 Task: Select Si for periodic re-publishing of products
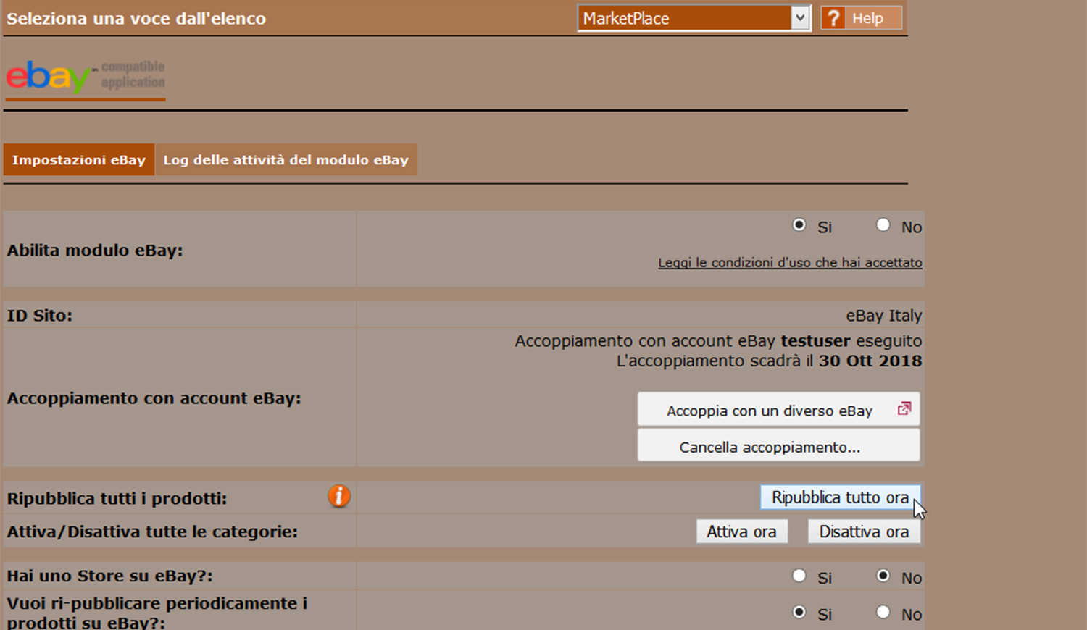click(799, 612)
